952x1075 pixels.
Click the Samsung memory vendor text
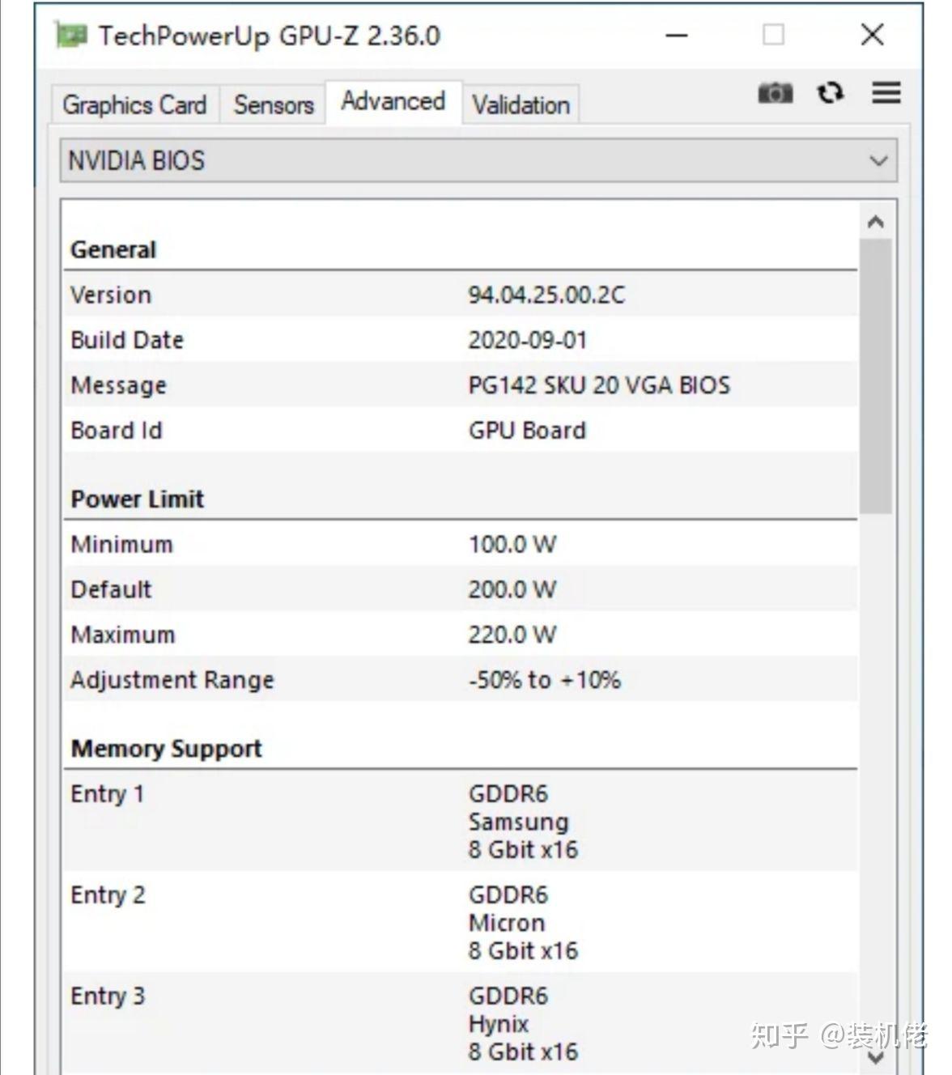point(518,822)
